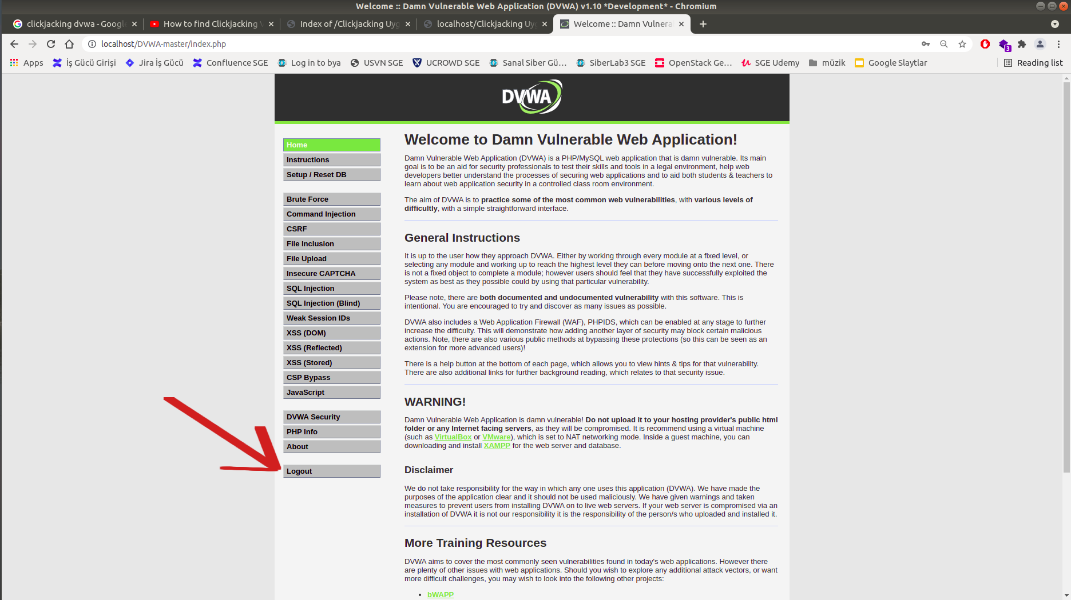Click the address bar URL field
The height and width of the screenshot is (600, 1071).
pyautogui.click(x=503, y=44)
